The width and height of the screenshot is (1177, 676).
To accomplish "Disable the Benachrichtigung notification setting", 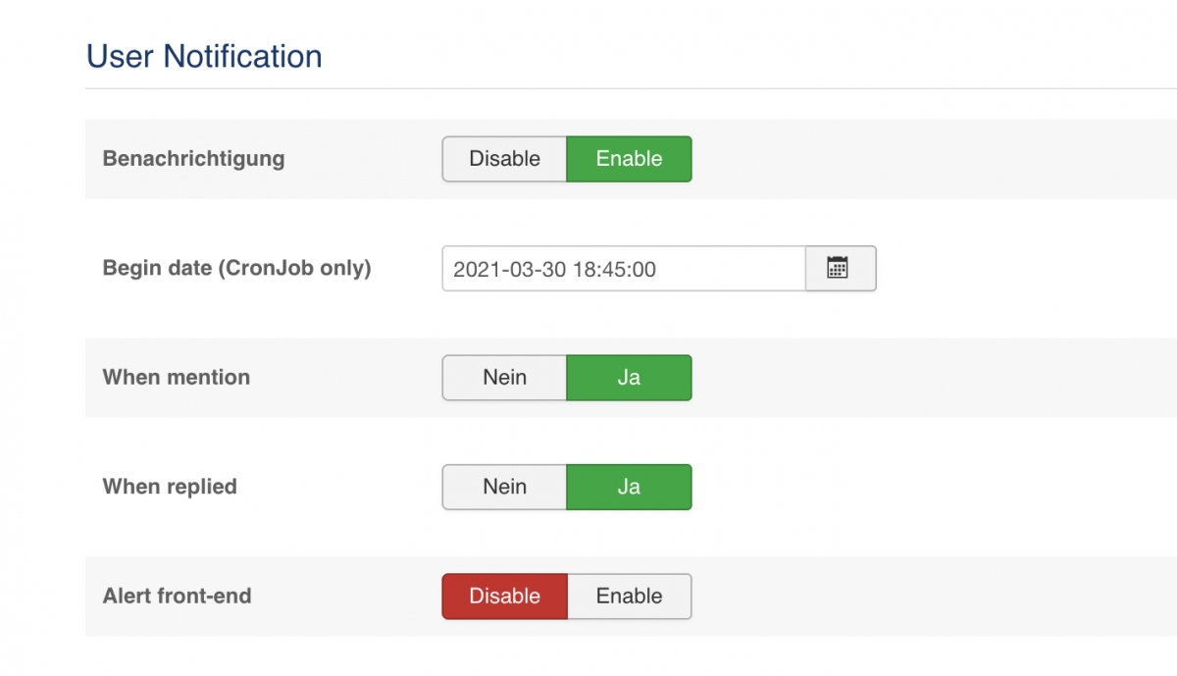I will tap(504, 159).
